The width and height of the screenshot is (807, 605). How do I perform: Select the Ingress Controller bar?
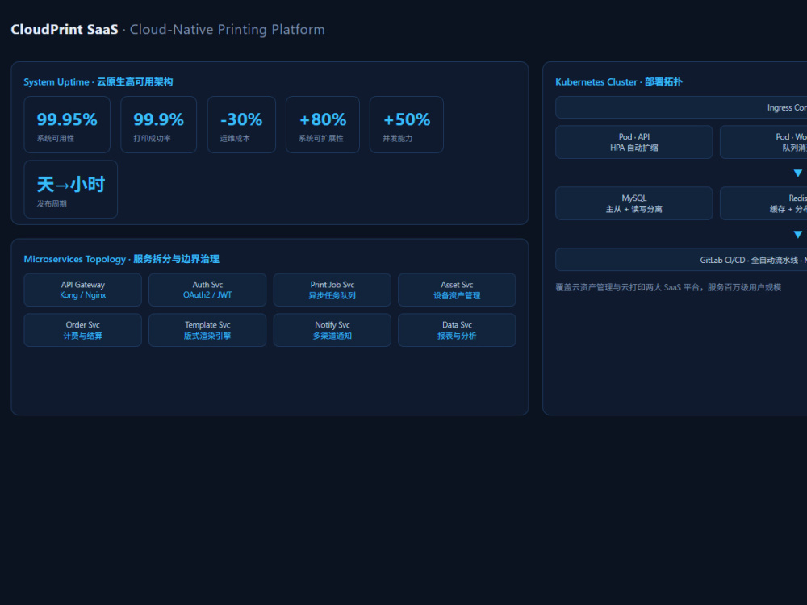(681, 107)
